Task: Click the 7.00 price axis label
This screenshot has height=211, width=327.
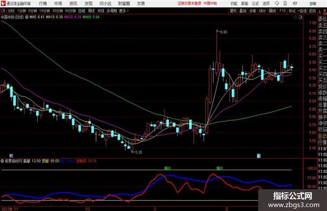Action: [312, 23]
